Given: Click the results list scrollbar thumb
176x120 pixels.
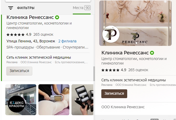Looking at the screenshot, I should pyautogui.click(x=94, y=74).
